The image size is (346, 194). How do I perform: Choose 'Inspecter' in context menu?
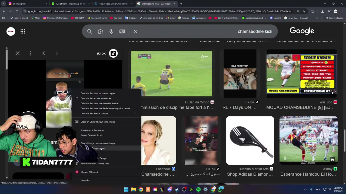coord(106,180)
